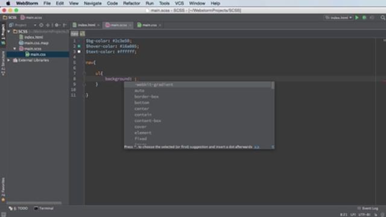386x217 pixels.
Task: Click fold marker on line 7 gutter
Action: 84,74
